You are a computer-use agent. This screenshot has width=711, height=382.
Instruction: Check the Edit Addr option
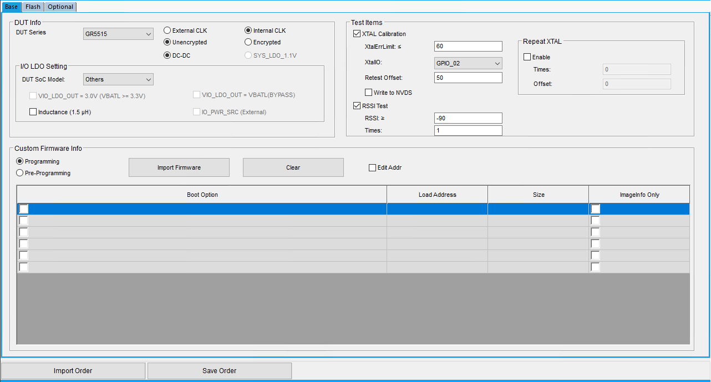coord(373,167)
